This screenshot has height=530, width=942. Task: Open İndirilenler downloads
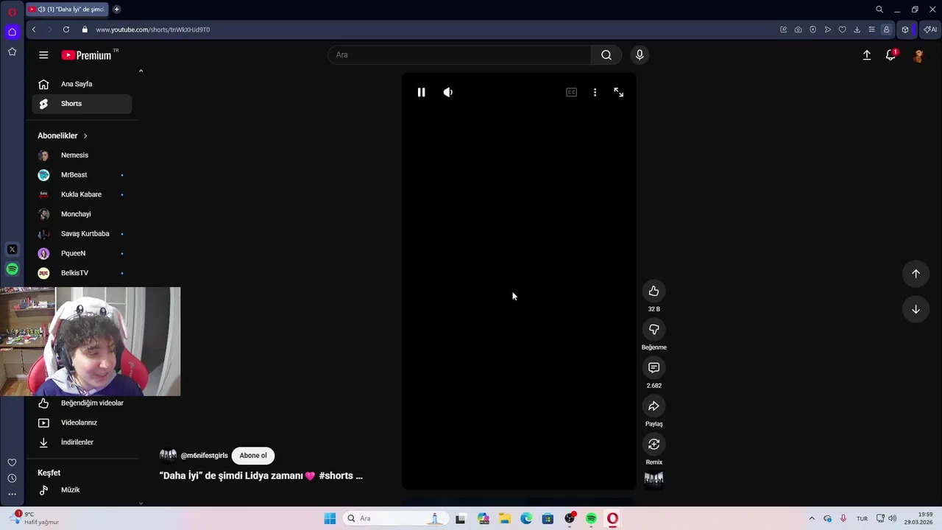point(82,442)
